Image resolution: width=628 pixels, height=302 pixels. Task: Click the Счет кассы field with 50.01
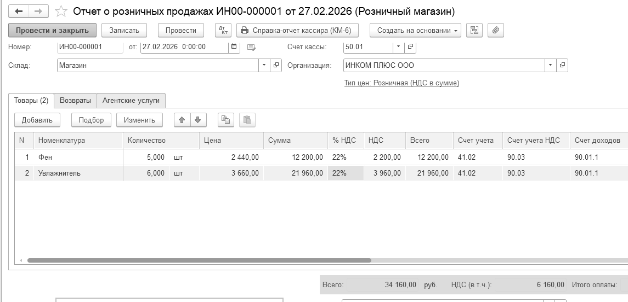(x=368, y=47)
